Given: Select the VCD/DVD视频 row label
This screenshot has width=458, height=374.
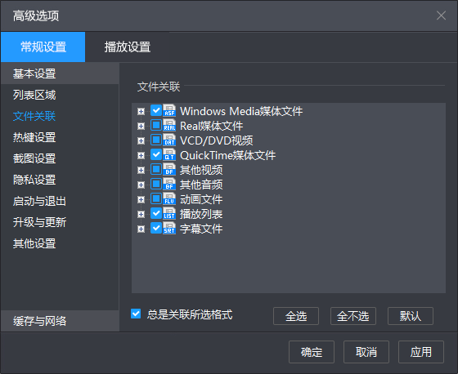Looking at the screenshot, I should (x=217, y=140).
